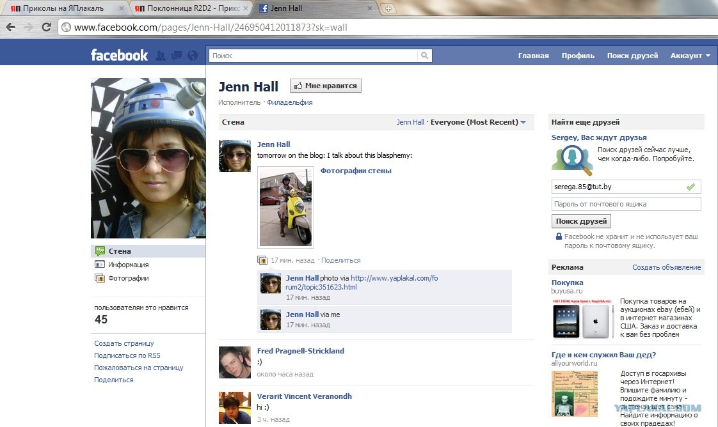Click the 'Фотографии' sidebar icon
Screen dimensions: 718x427
pyautogui.click(x=99, y=277)
